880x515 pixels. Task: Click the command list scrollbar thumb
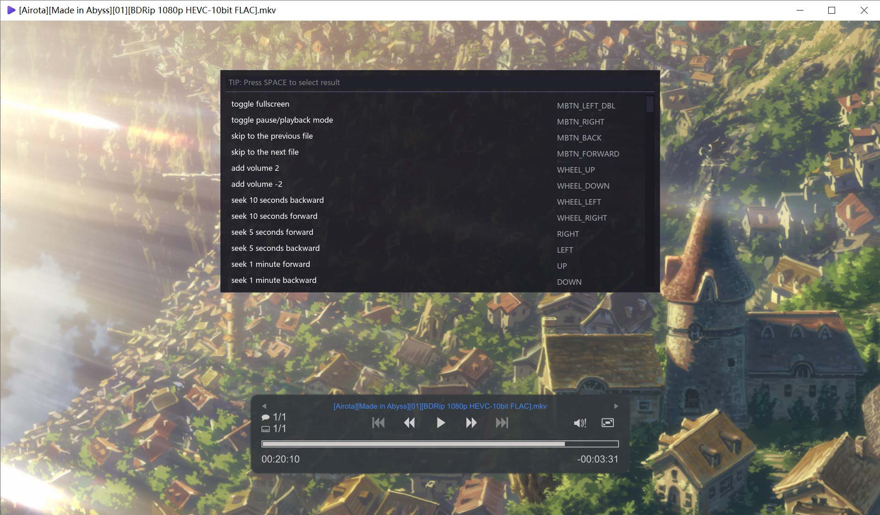click(650, 104)
